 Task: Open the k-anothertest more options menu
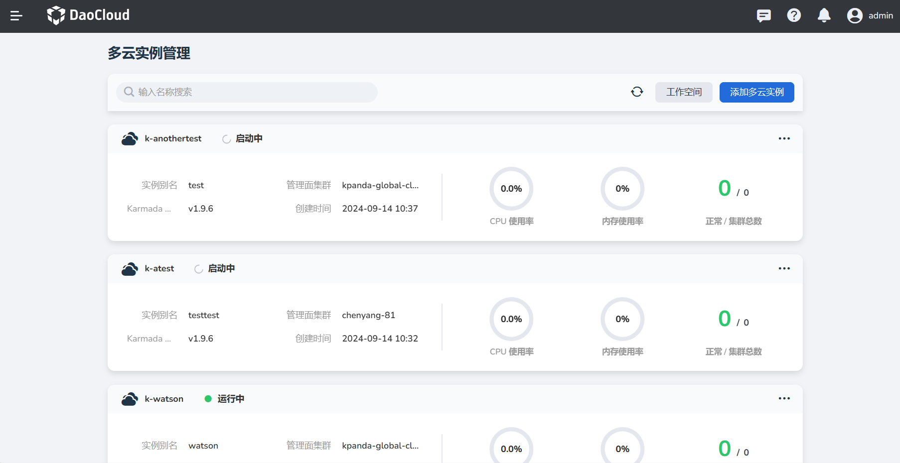coord(784,139)
